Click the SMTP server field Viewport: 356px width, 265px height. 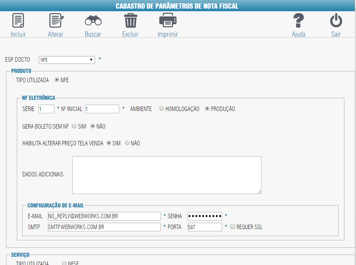104,227
